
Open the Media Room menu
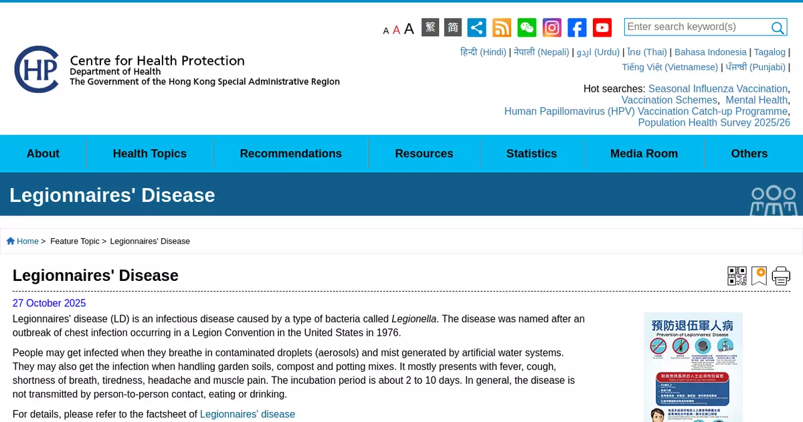(644, 154)
